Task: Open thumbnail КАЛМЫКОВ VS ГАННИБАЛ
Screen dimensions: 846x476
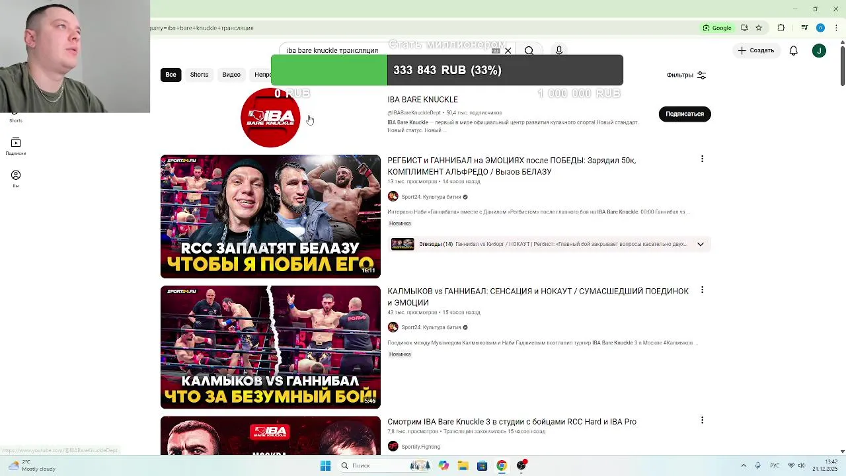Action: [270, 347]
